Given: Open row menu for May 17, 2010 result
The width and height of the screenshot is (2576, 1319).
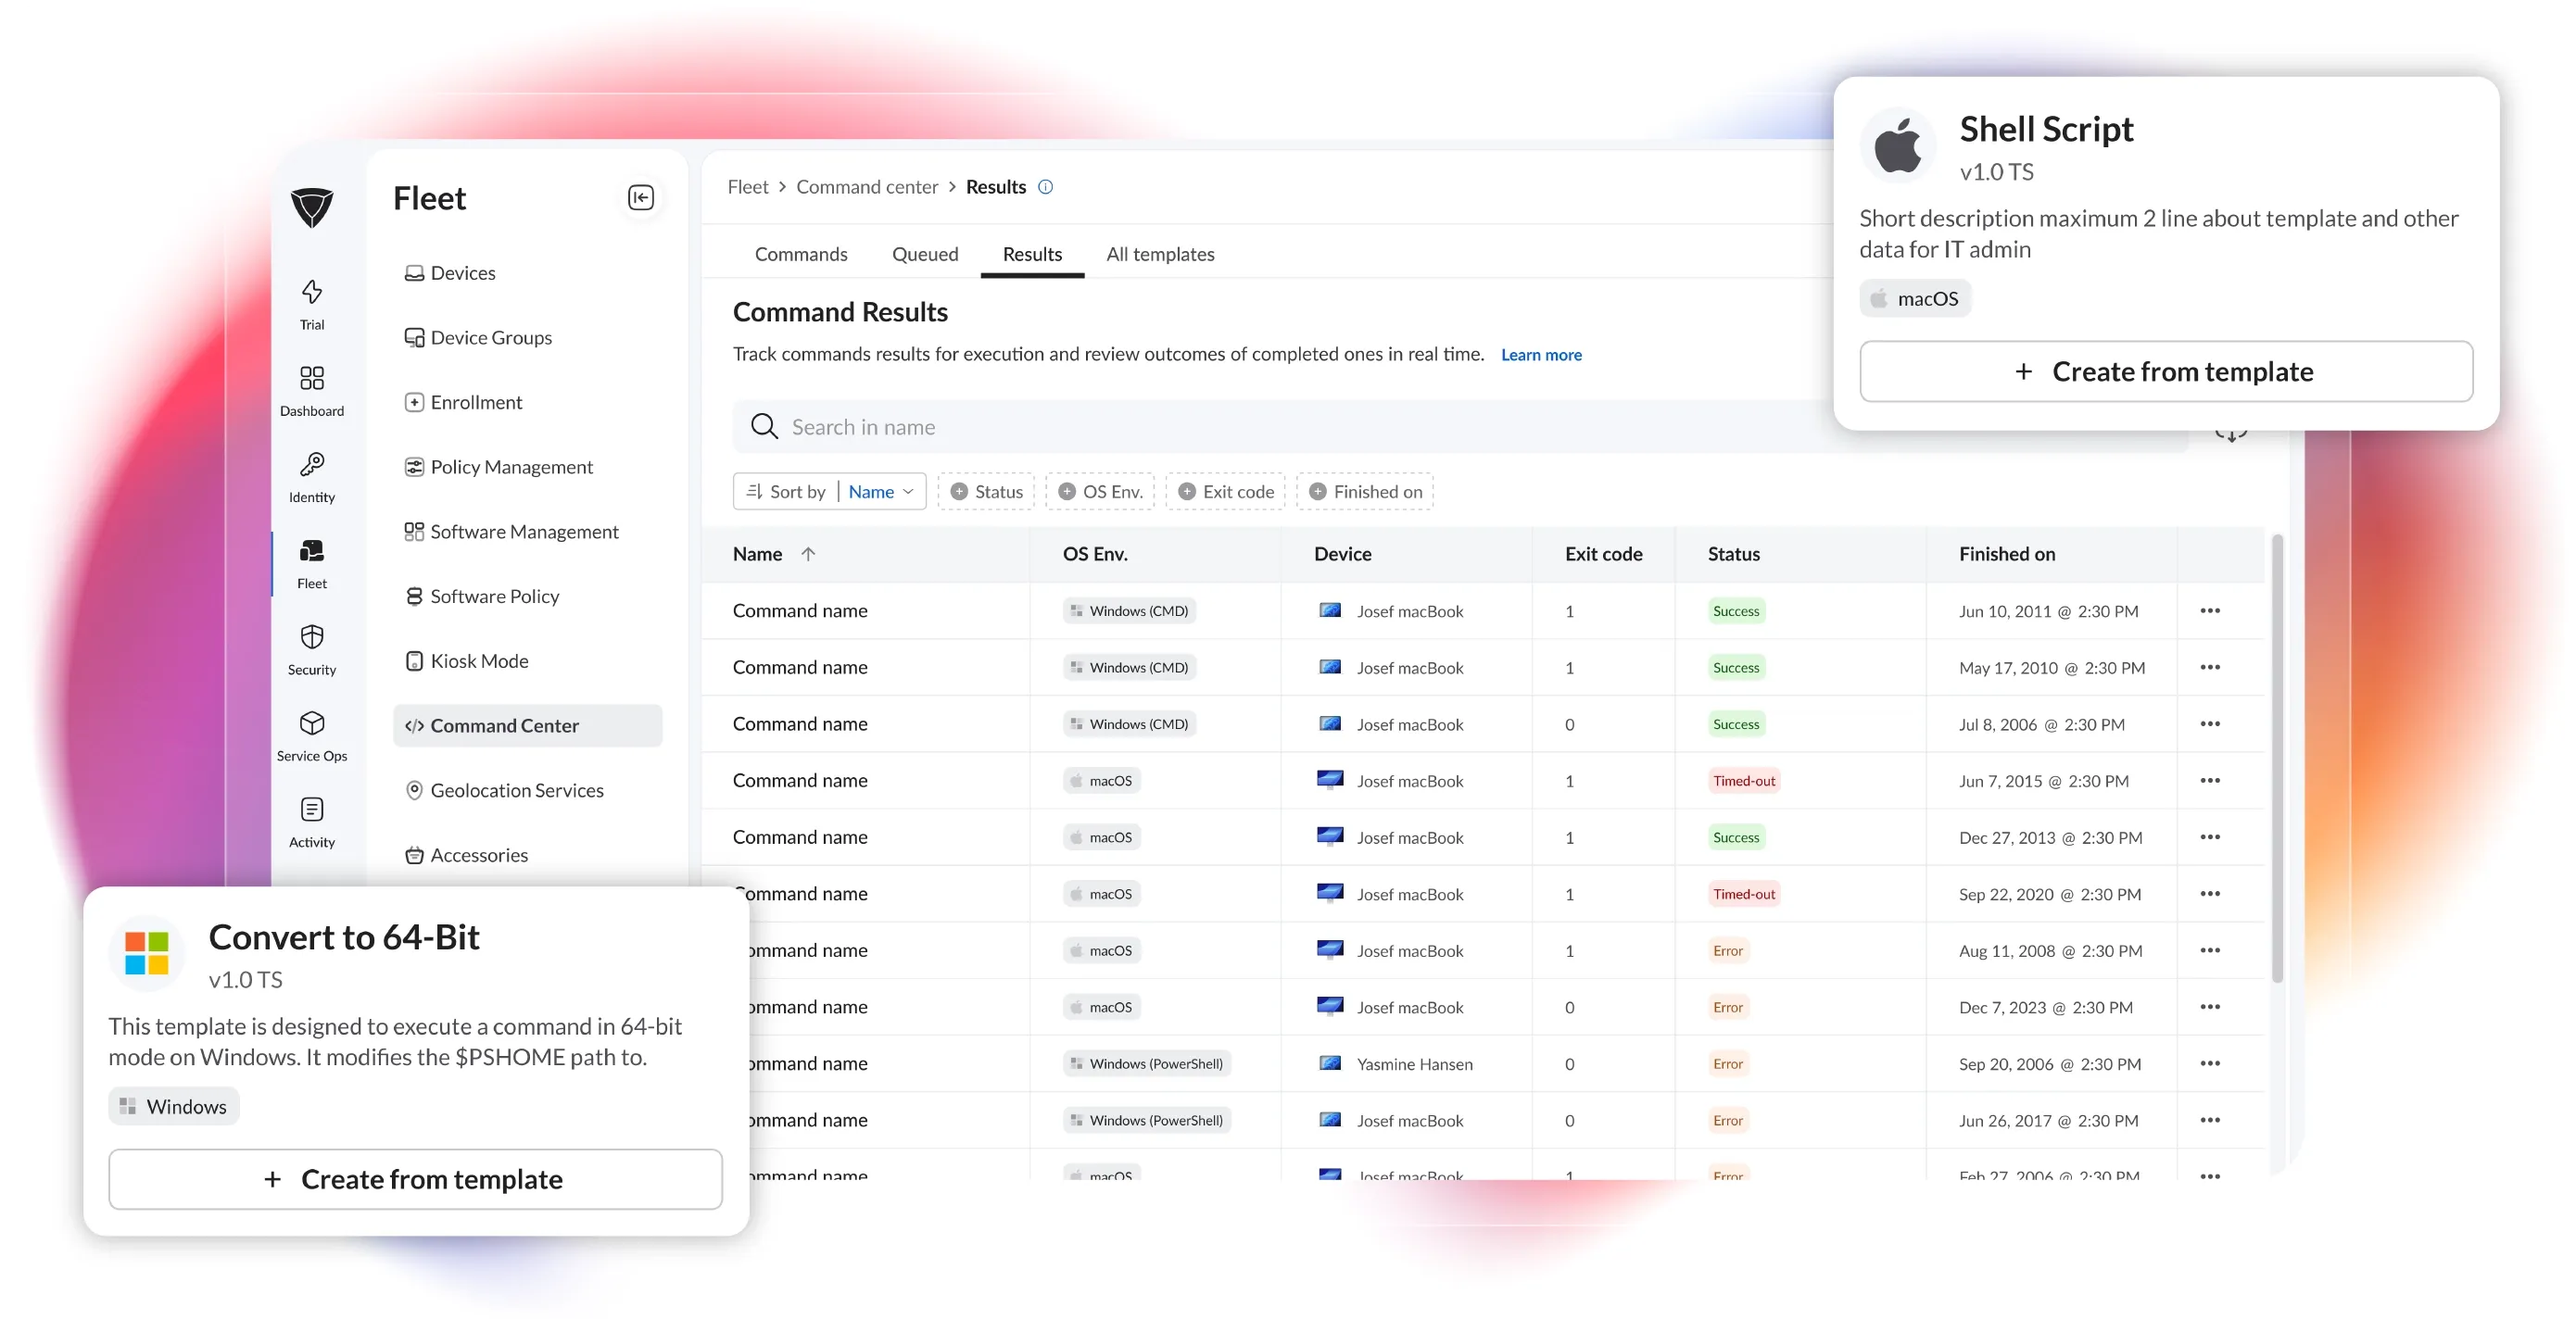Looking at the screenshot, I should [2209, 668].
